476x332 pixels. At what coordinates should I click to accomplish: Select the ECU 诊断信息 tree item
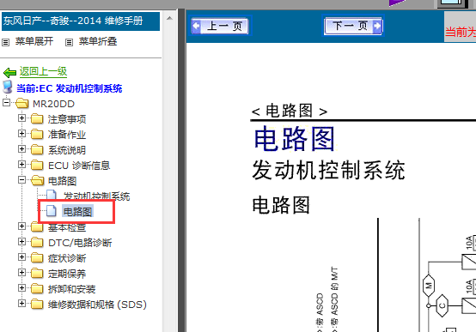[79, 166]
